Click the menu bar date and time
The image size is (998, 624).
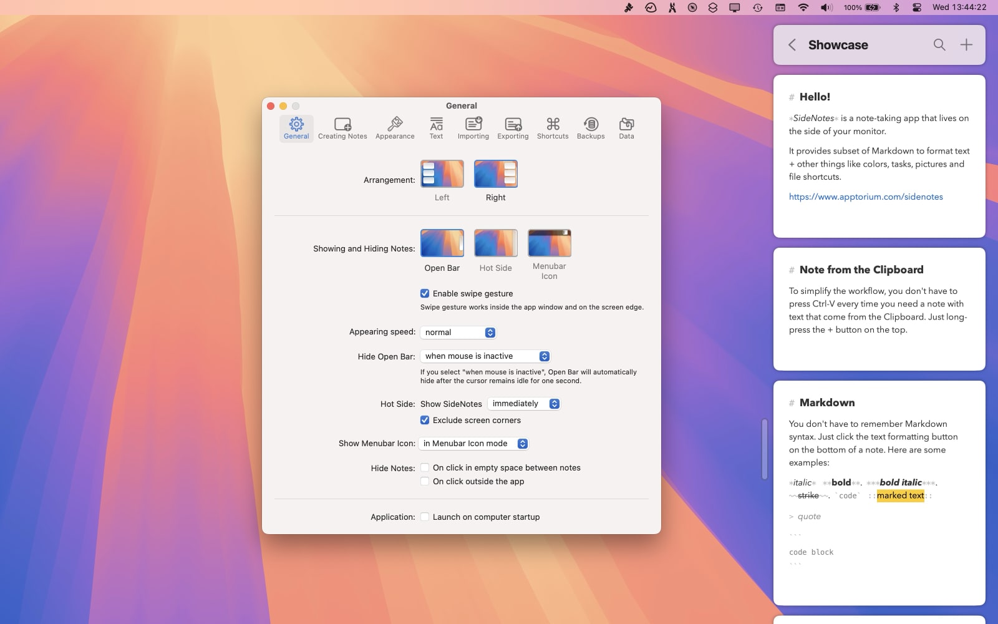point(959,7)
